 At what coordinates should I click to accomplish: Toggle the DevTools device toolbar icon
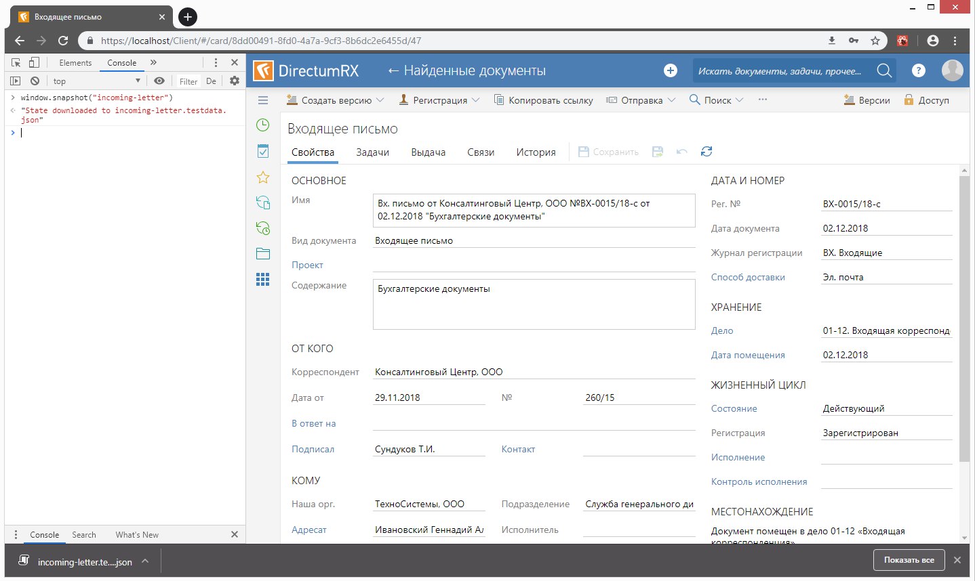34,62
